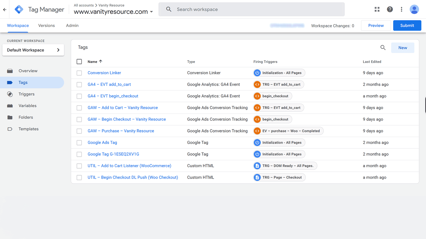The height and width of the screenshot is (239, 426).
Task: Click the Preview button
Action: (376, 25)
